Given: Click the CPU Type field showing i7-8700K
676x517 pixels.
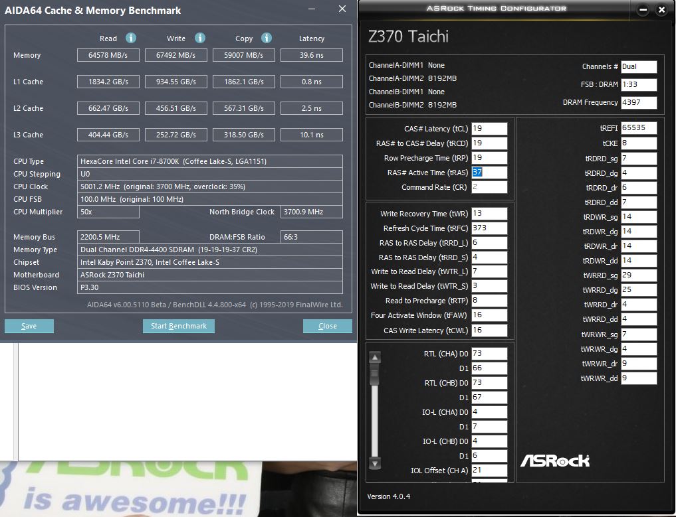Looking at the screenshot, I should point(210,161).
